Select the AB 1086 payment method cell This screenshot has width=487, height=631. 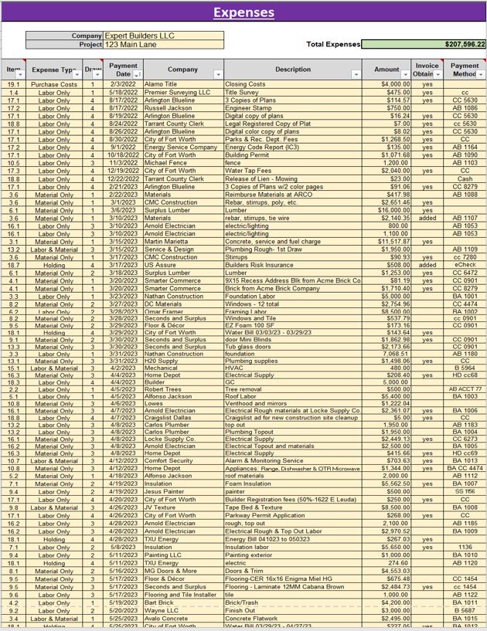pyautogui.click(x=465, y=108)
